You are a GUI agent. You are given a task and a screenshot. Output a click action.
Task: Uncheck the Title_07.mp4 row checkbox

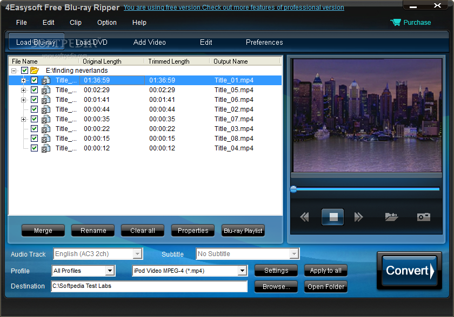tap(34, 119)
